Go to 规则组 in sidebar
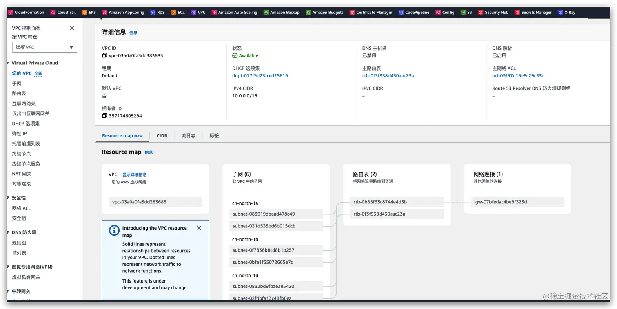617x309 pixels. 19,243
